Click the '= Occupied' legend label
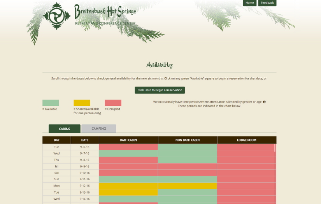Viewport: 321px width, 204px height. pyautogui.click(x=112, y=109)
